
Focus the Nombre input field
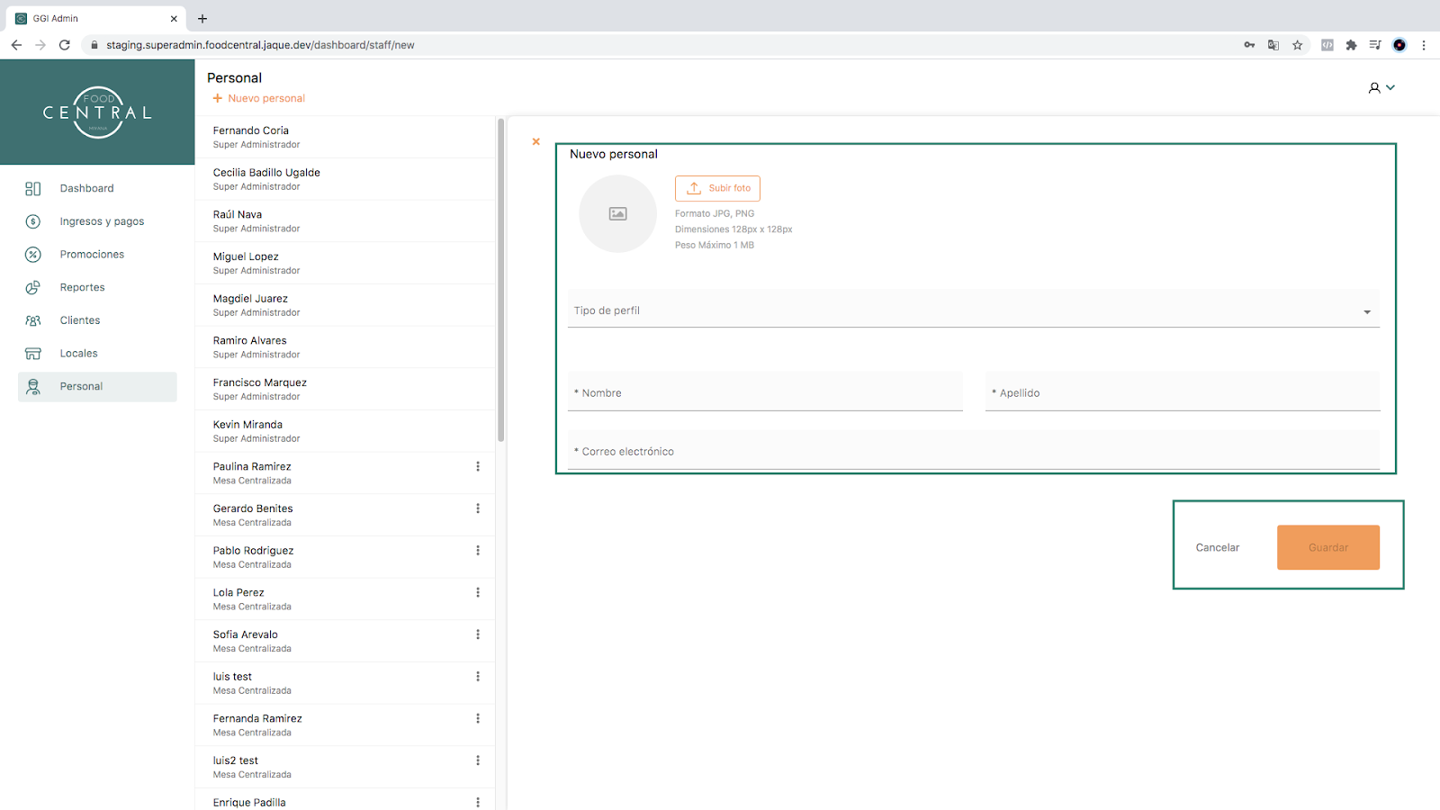coord(765,391)
